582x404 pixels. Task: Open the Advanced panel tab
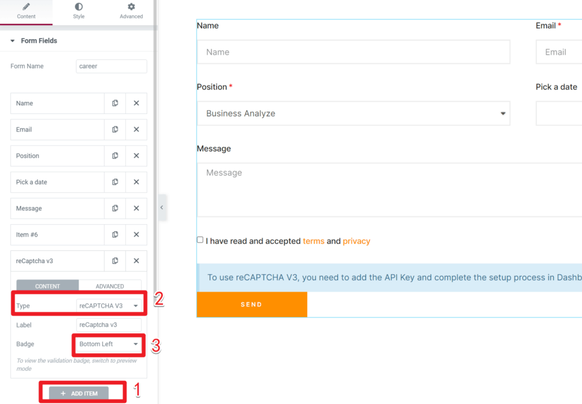pyautogui.click(x=131, y=12)
